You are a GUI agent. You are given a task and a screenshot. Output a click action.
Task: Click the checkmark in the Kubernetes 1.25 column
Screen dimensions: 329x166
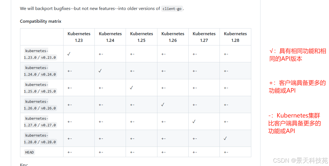131,88
